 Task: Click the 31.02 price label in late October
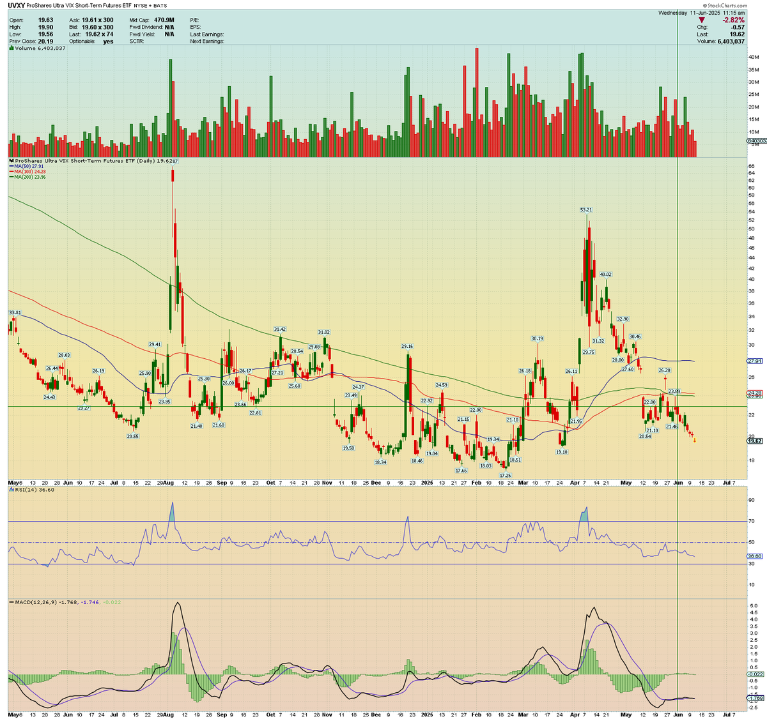(x=324, y=332)
